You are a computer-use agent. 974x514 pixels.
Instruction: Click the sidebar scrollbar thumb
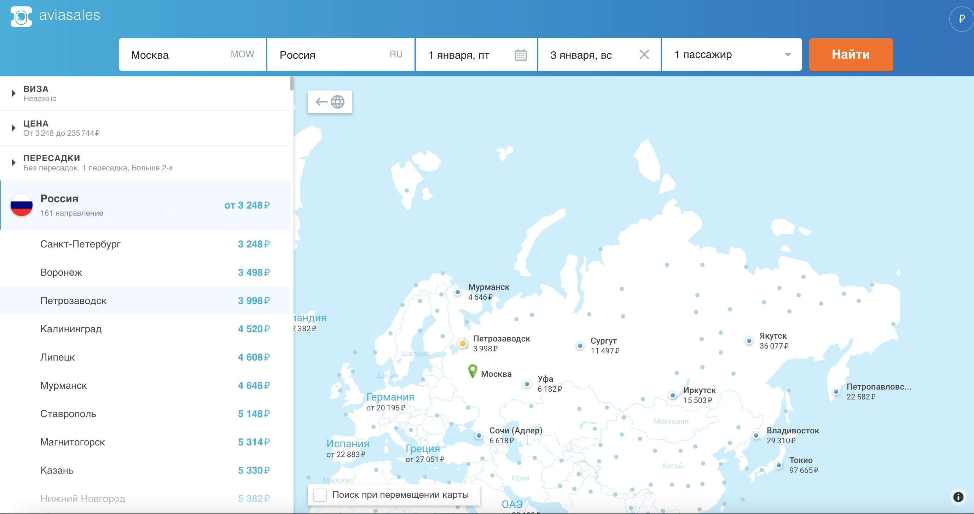(291, 83)
